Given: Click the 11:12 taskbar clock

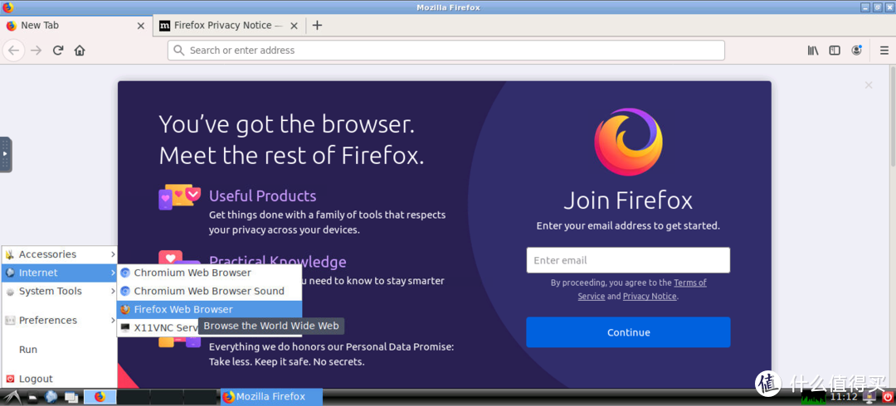Looking at the screenshot, I should [844, 397].
